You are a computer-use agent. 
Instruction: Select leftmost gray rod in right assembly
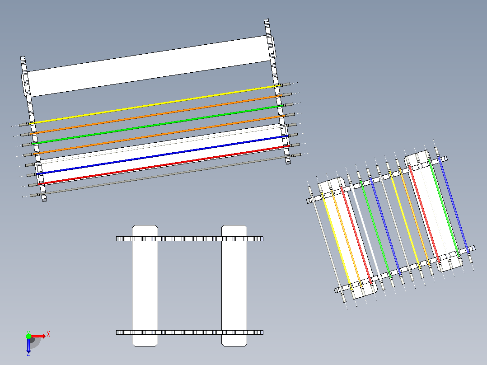tap(327, 244)
